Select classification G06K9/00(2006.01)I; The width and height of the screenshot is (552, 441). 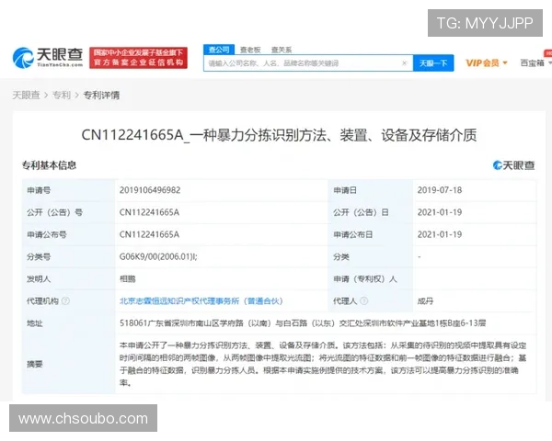tap(158, 256)
